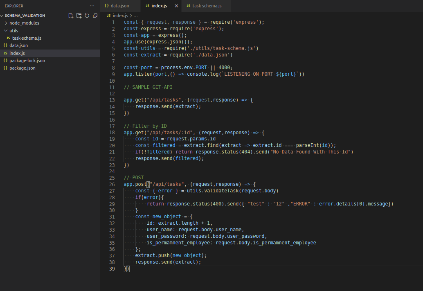The image size is (423, 291).
Task: Refresh the Explorer view
Action: [x=87, y=15]
